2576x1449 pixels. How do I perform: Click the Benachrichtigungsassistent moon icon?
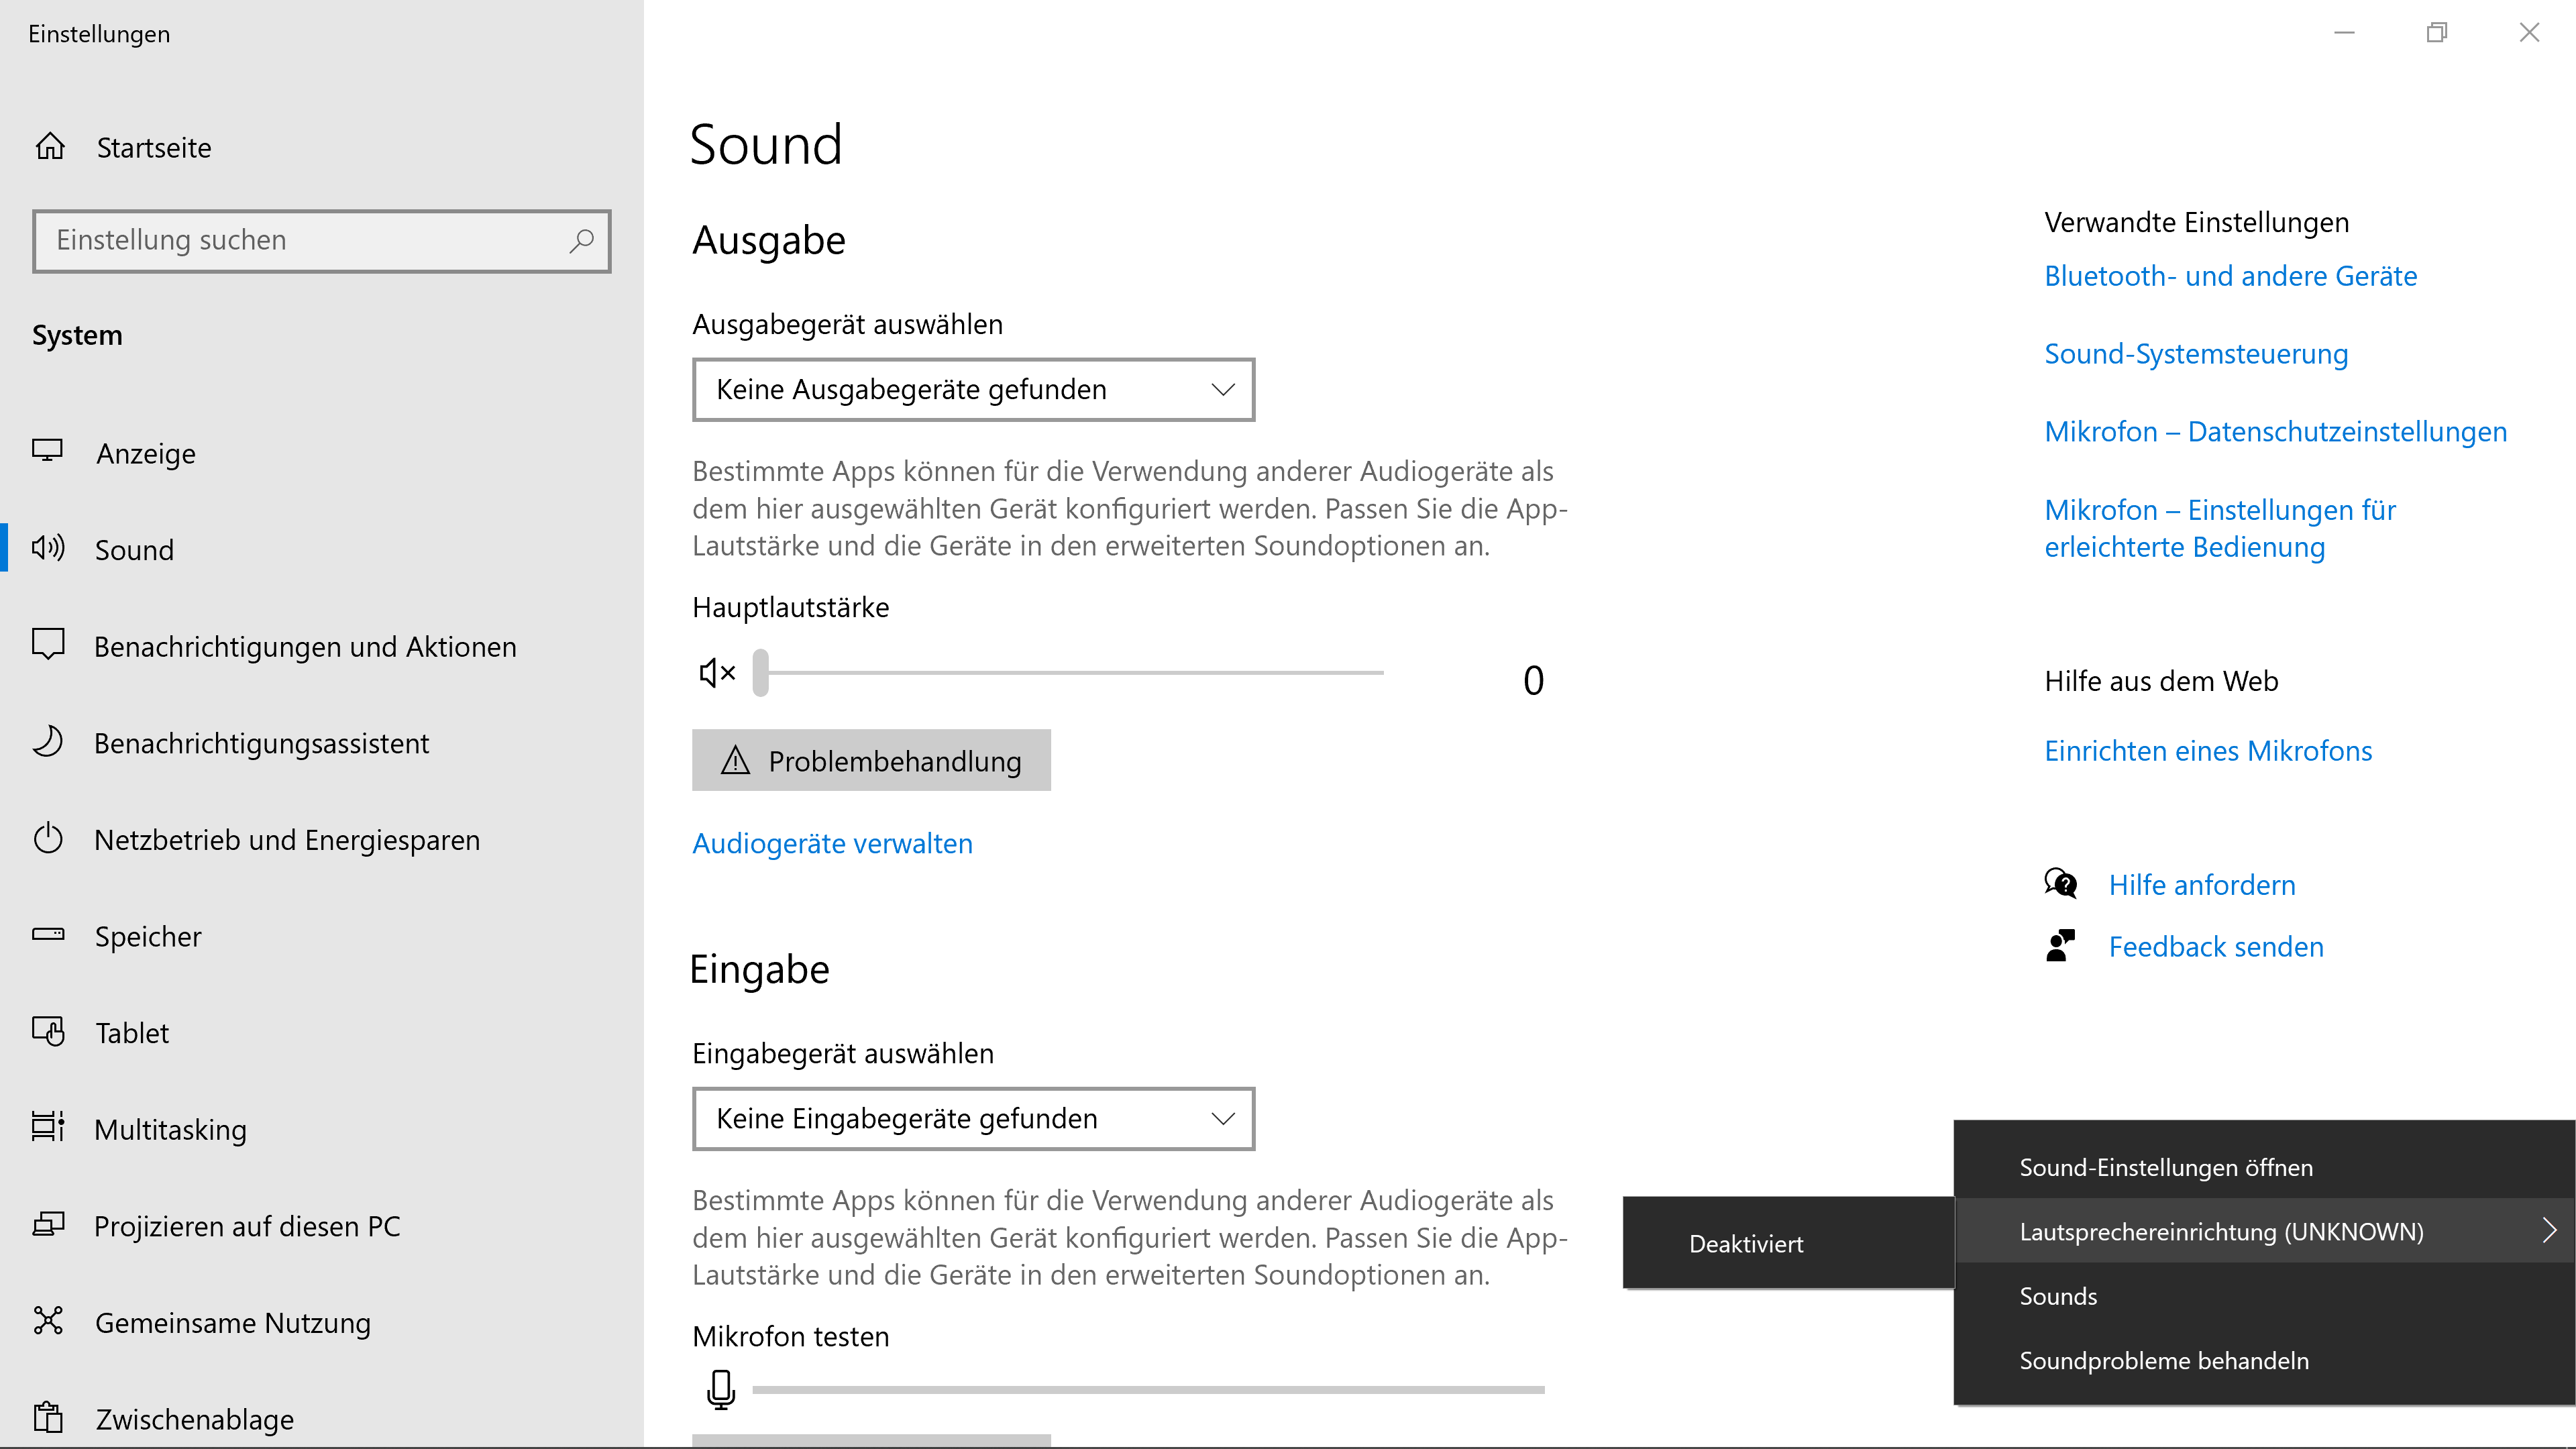[x=48, y=742]
